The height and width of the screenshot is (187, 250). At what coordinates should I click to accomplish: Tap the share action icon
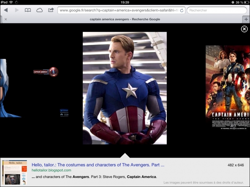(51, 10)
